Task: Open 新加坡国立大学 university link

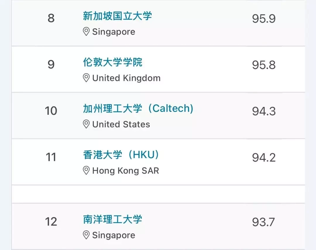Action: 117,16
